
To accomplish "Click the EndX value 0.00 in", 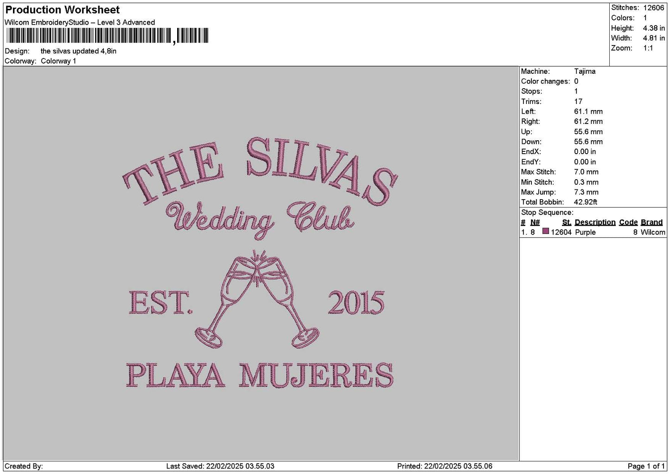I will point(585,152).
